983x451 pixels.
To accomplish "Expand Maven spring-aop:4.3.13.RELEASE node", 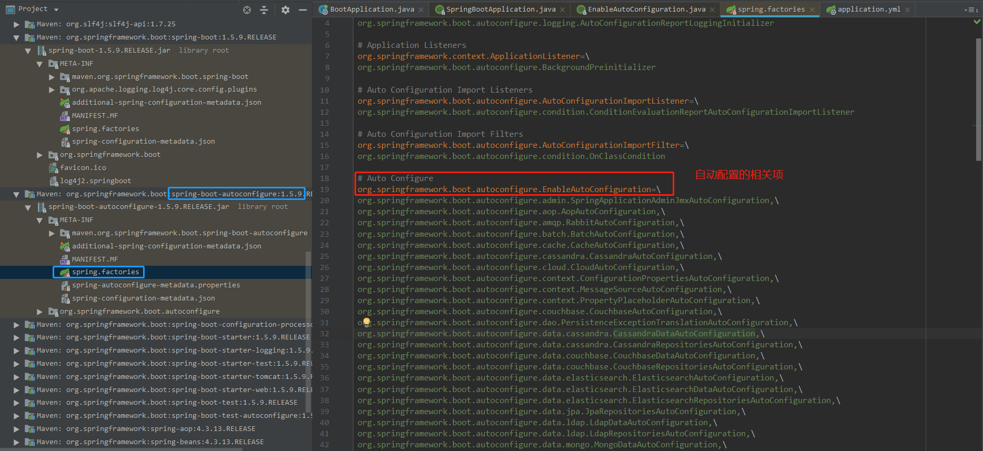I will tap(16, 429).
